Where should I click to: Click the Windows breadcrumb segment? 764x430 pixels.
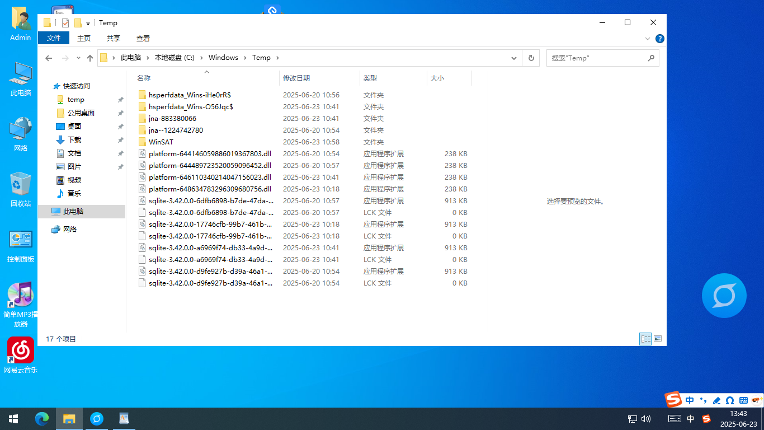click(223, 58)
